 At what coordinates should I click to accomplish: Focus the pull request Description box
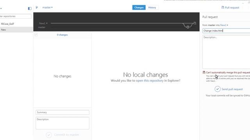[x=226, y=52]
